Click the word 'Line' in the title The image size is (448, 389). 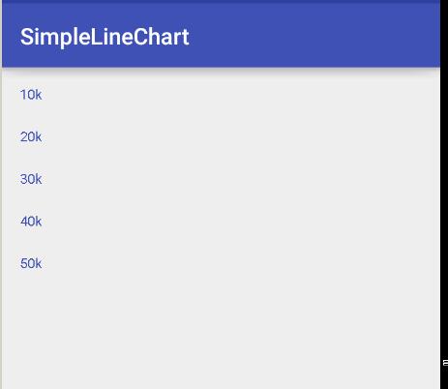click(x=111, y=37)
